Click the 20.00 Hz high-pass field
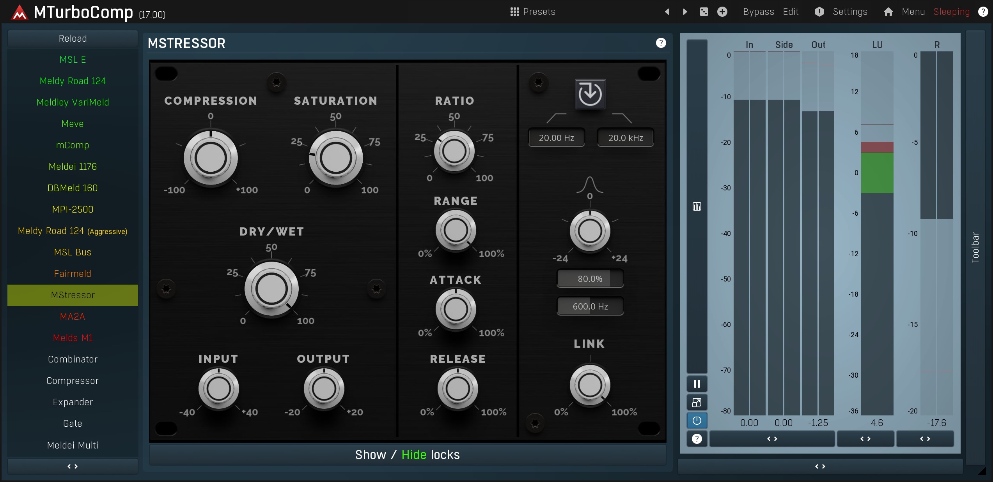 [556, 138]
